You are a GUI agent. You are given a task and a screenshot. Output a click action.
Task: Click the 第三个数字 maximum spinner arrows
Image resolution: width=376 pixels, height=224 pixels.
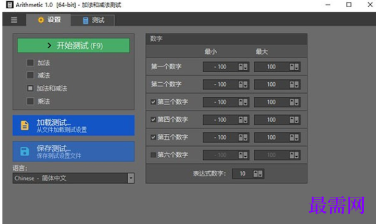(x=294, y=102)
